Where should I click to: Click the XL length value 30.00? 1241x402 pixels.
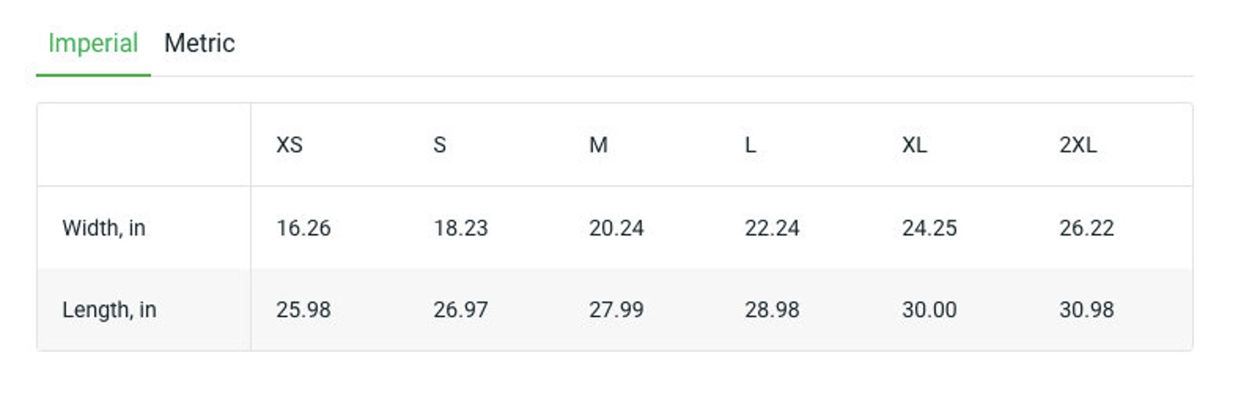[929, 310]
